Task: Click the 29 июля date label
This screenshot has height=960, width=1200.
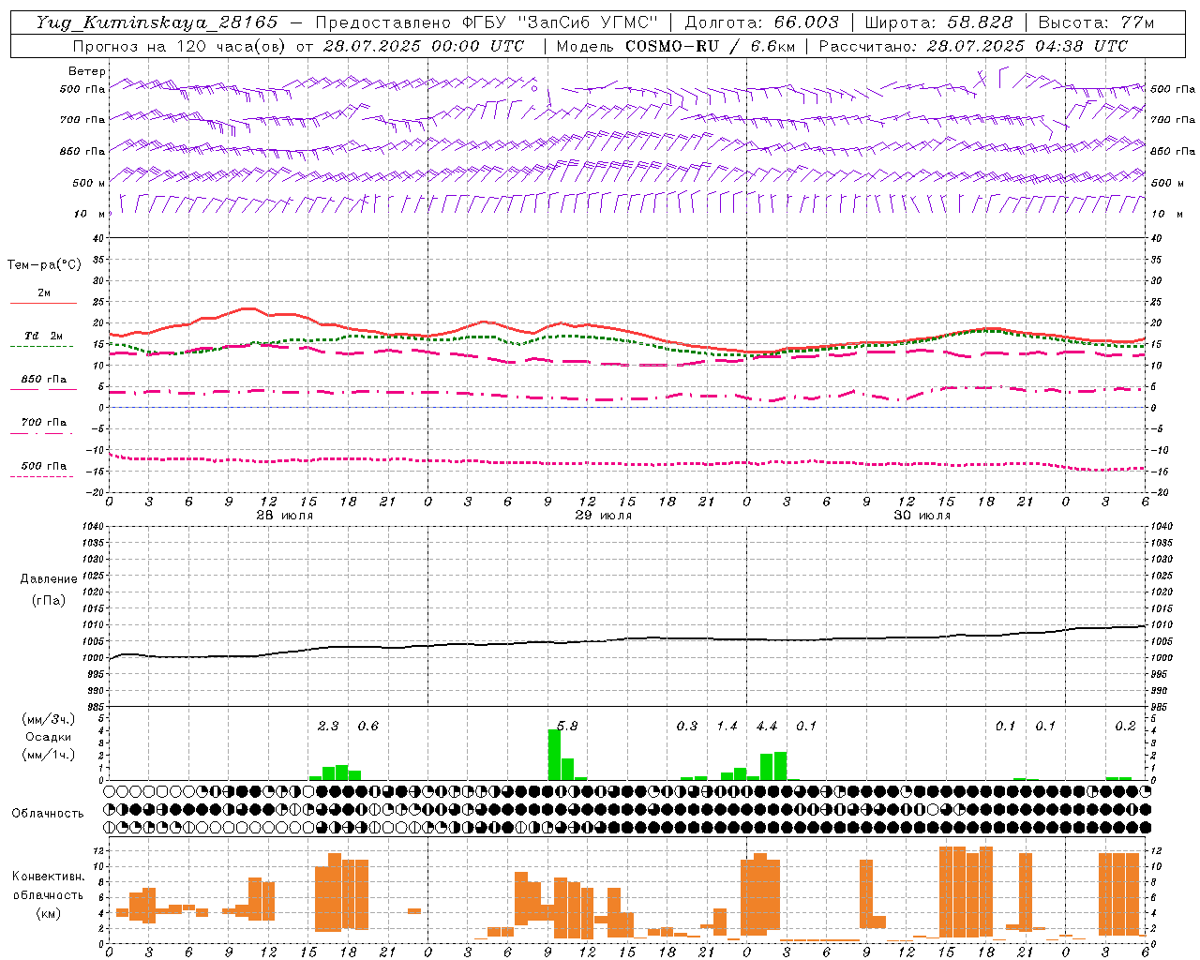Action: point(603,515)
